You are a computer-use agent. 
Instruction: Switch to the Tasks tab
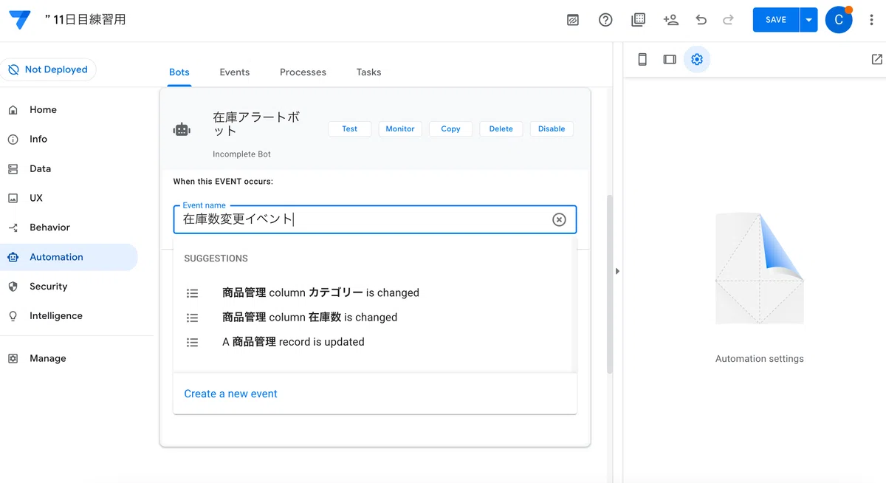(368, 72)
